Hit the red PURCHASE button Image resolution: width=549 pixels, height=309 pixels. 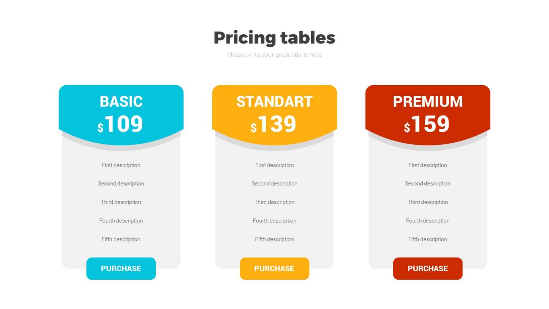pos(428,268)
